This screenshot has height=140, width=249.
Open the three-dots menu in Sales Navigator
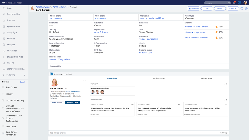point(85,80)
